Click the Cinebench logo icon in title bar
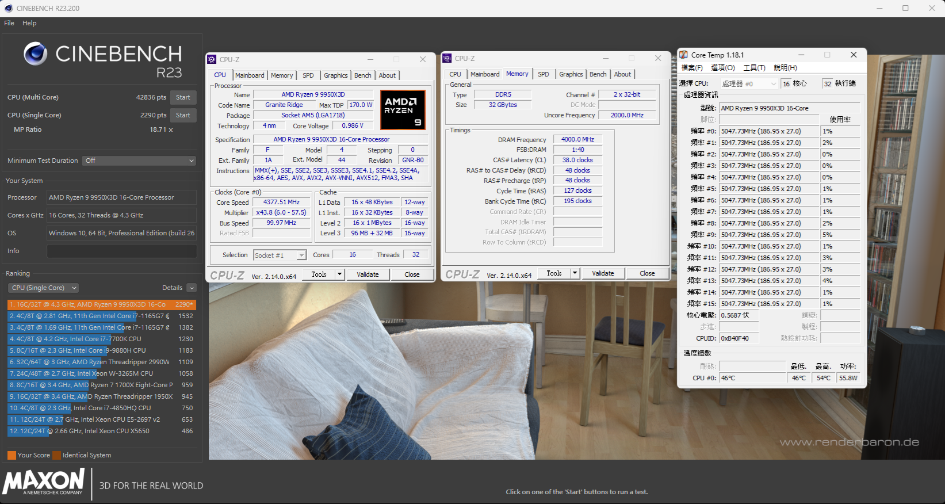Screen dimensions: 945x504 click(x=8, y=8)
